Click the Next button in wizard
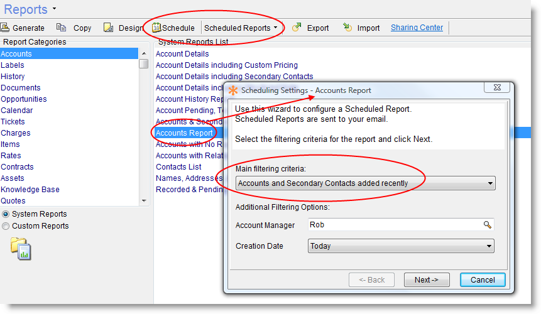The width and height of the screenshot is (541, 314). 426,280
